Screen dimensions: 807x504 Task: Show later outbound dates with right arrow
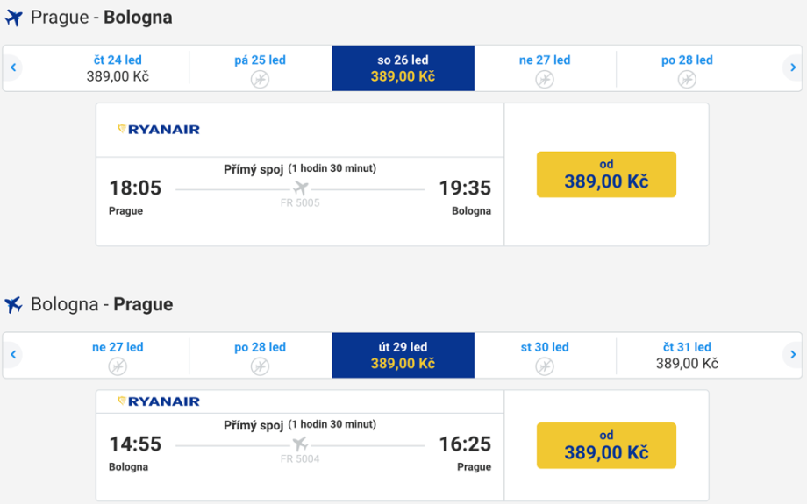click(793, 67)
